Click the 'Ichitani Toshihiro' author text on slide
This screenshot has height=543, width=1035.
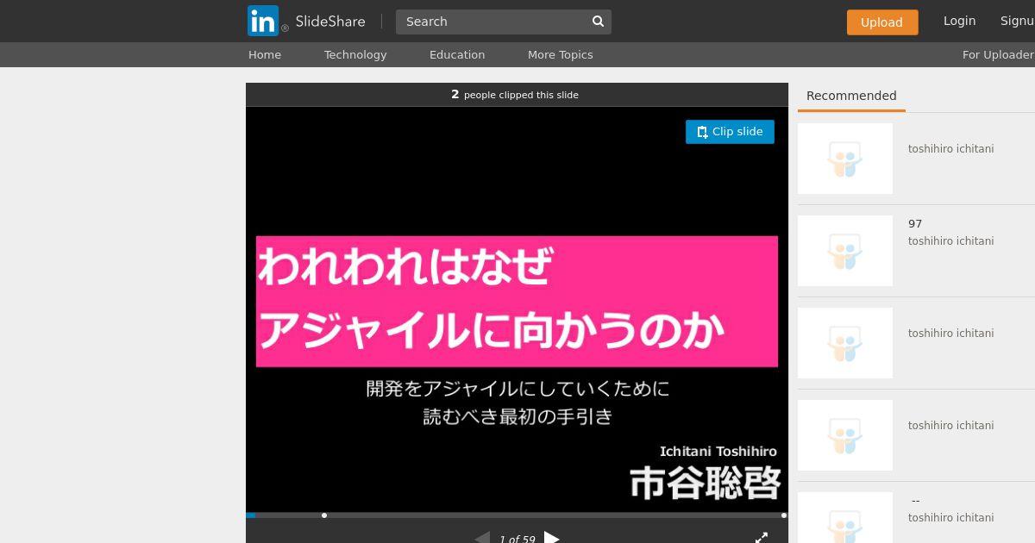718,452
